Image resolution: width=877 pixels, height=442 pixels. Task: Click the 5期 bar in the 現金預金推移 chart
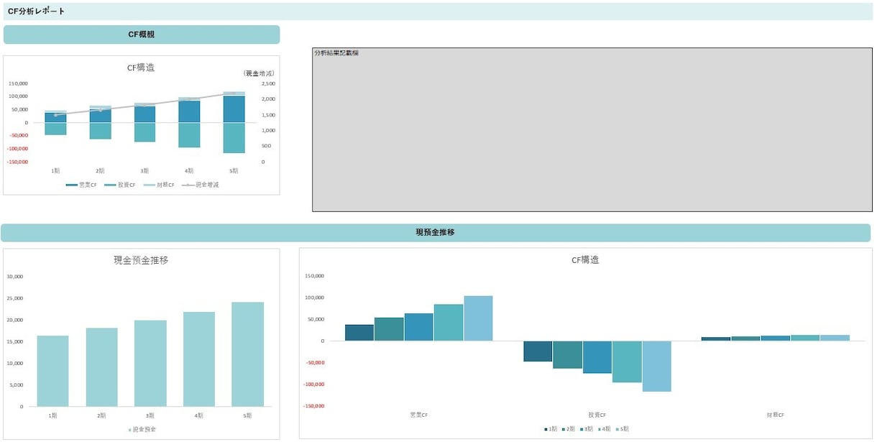[x=249, y=354]
